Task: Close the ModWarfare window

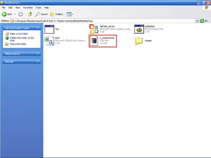Action: point(208,3)
